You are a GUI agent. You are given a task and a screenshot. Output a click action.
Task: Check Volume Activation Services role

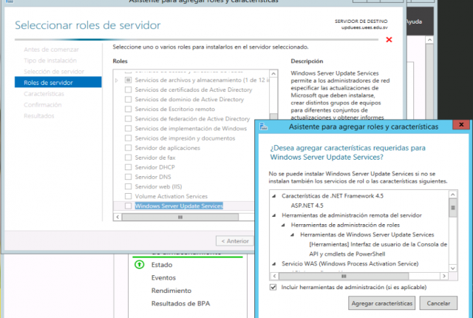[x=128, y=196]
